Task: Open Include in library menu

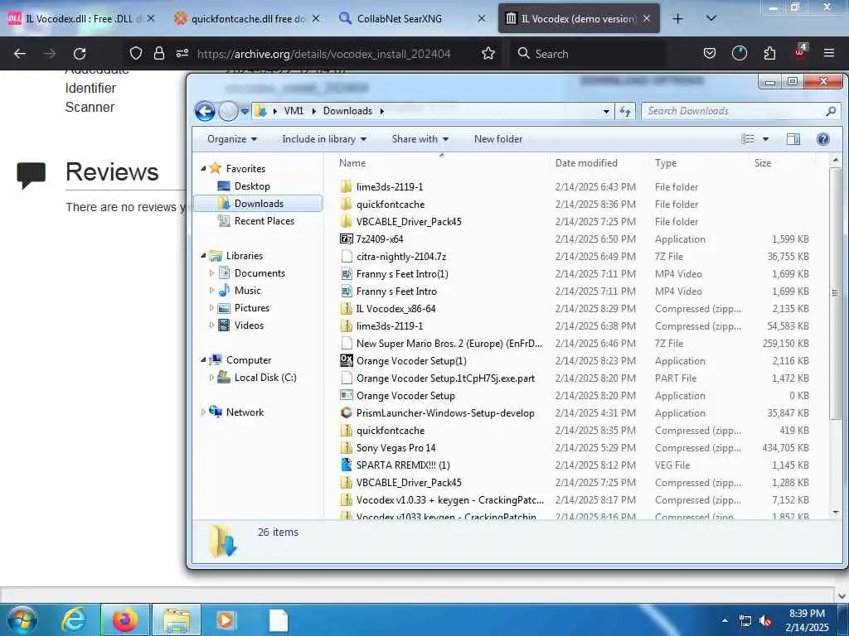Action: point(324,139)
